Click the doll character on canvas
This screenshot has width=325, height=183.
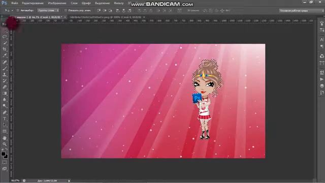tap(205, 100)
